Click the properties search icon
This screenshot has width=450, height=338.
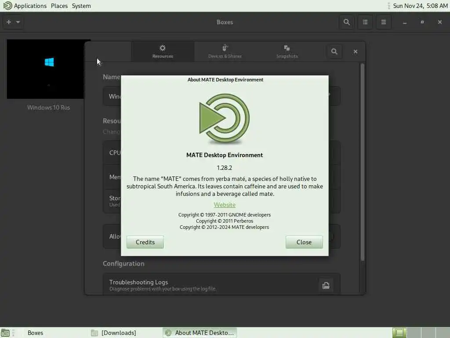(x=334, y=51)
